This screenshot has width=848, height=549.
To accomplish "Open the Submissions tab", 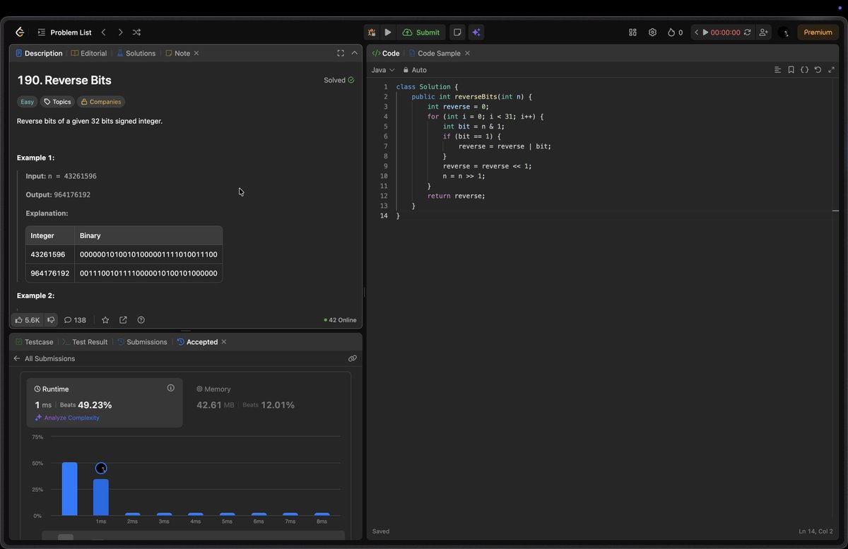I will (x=142, y=342).
